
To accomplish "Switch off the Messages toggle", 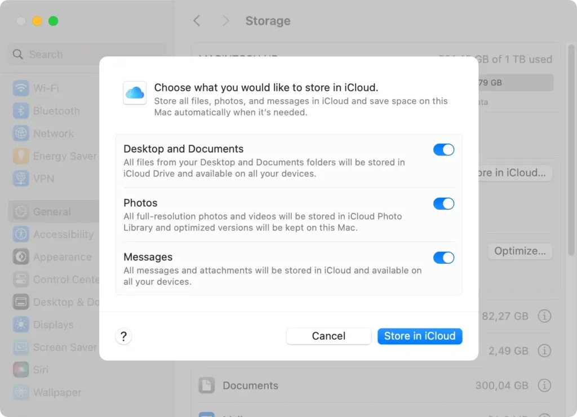I will click(x=443, y=258).
